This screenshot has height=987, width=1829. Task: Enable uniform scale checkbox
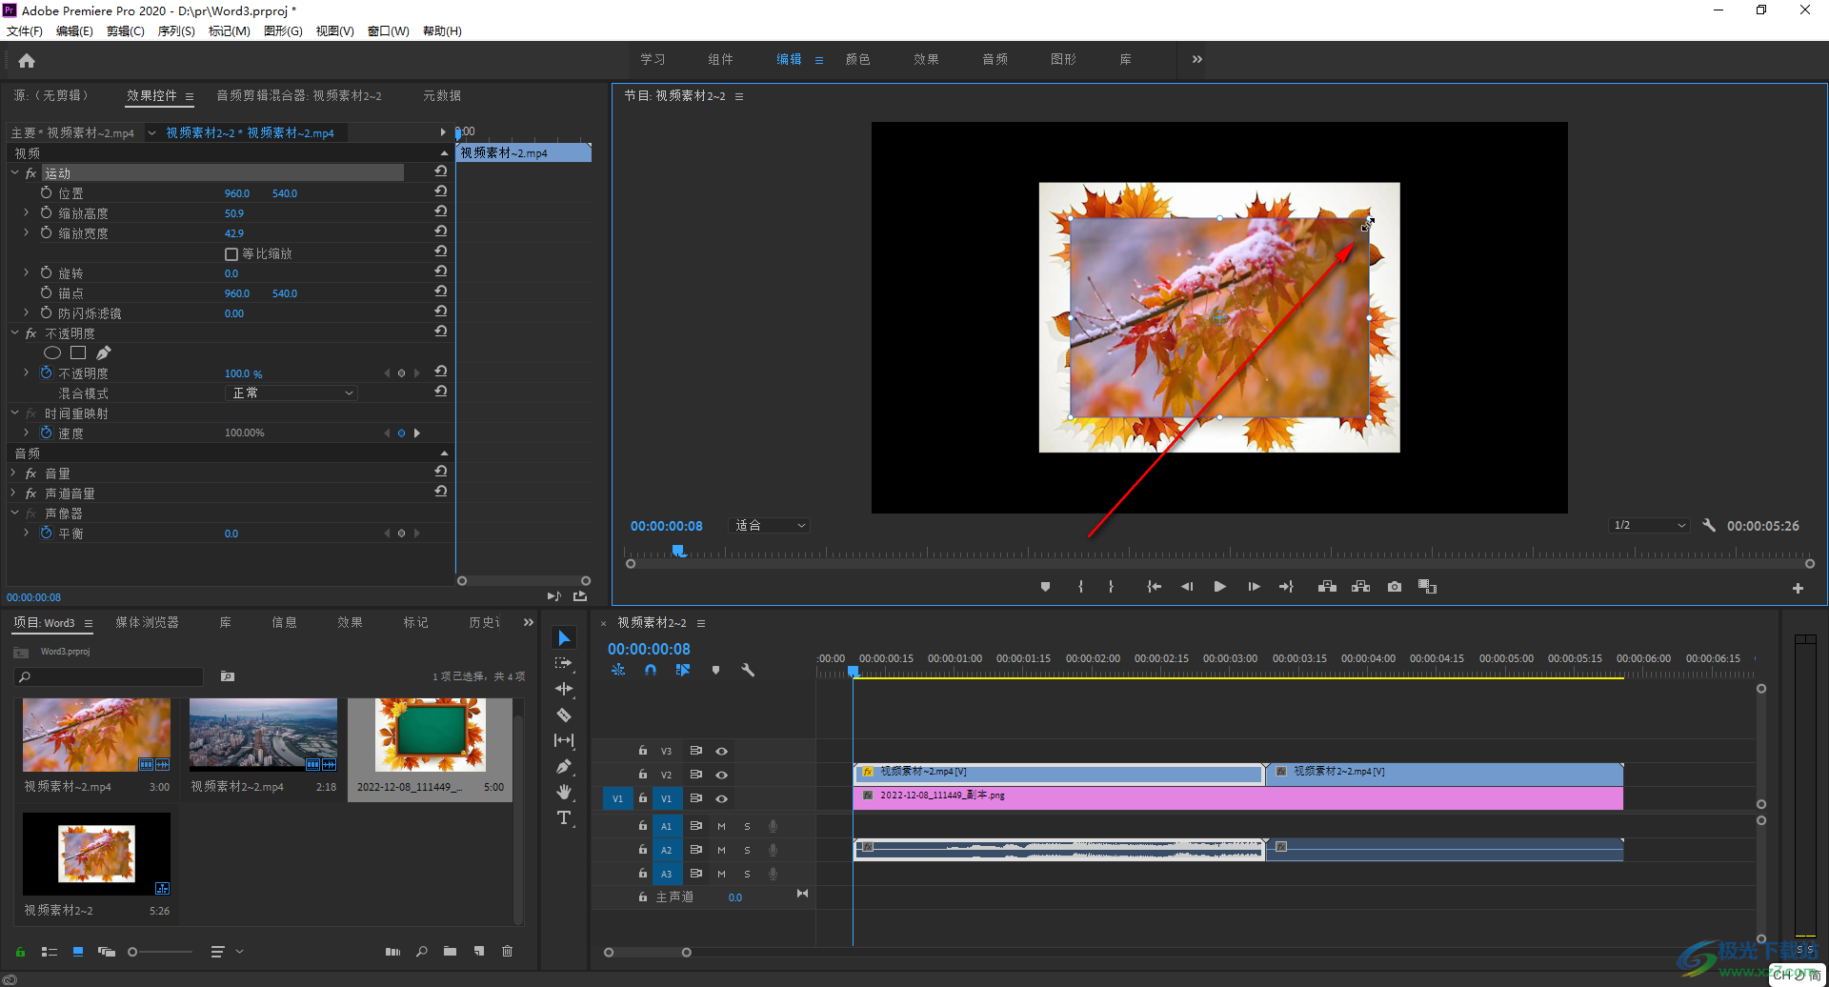point(231,254)
